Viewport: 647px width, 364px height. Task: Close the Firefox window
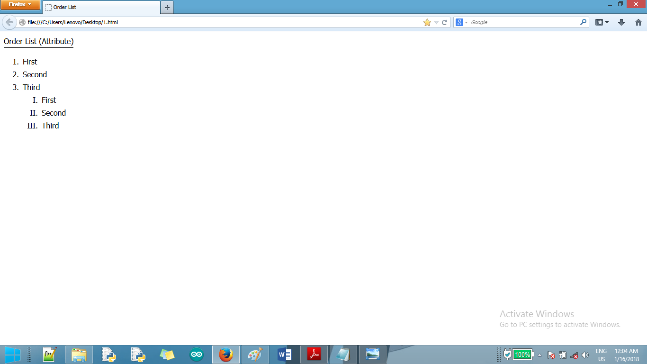[x=637, y=4]
